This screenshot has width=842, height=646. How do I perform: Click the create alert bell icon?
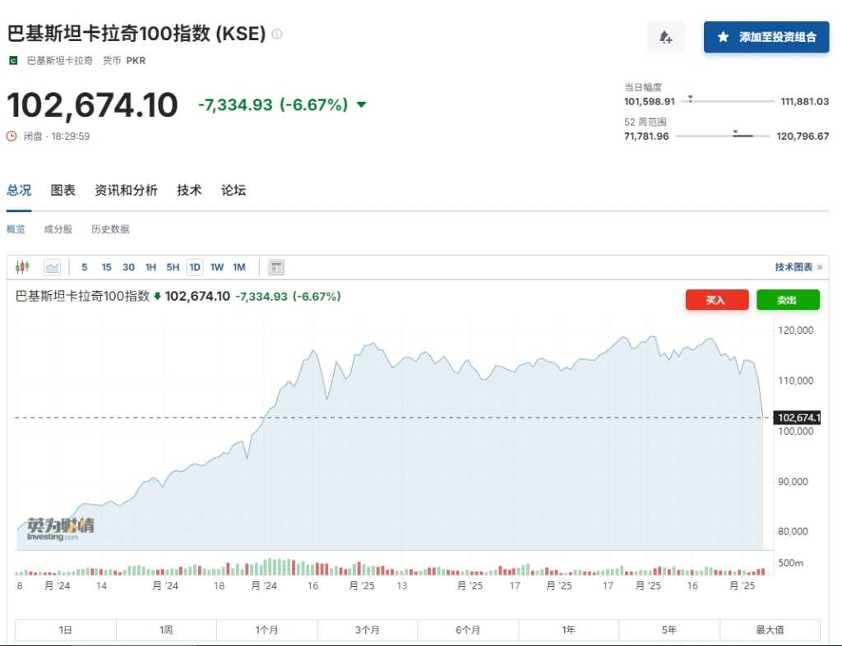tap(666, 37)
